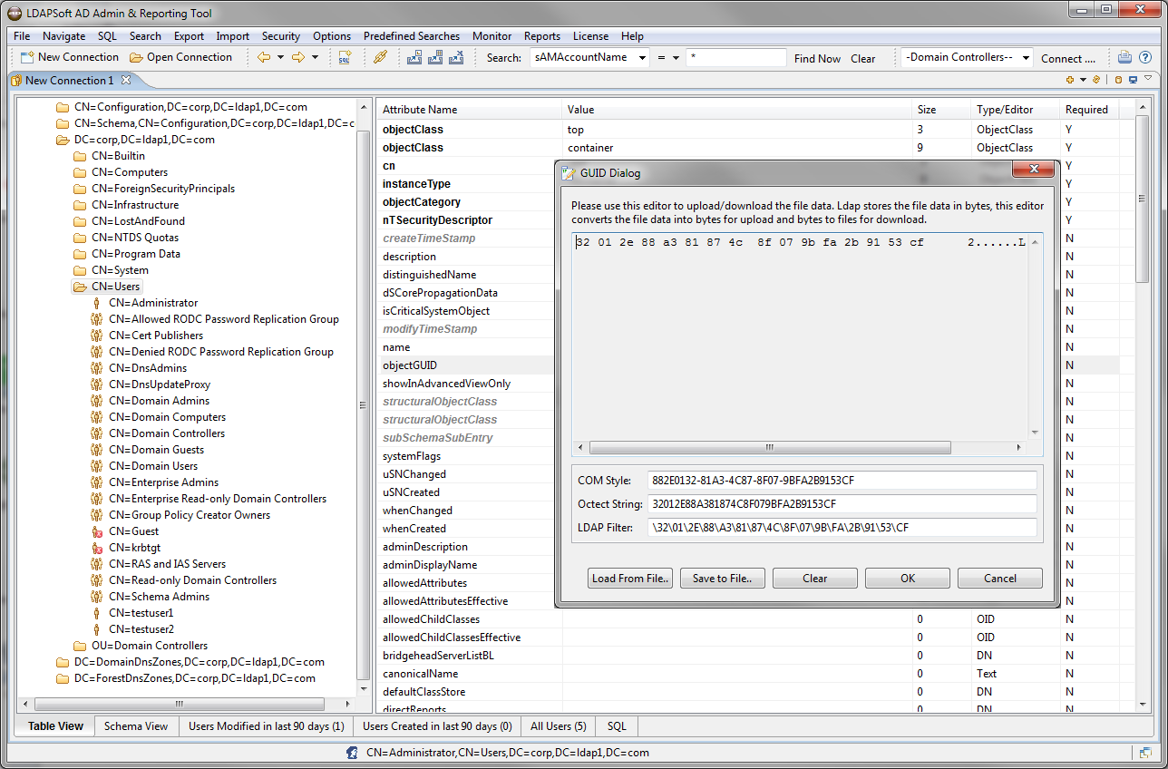Viewport: 1168px width, 769px height.
Task: Open the Security menu
Action: coord(280,36)
